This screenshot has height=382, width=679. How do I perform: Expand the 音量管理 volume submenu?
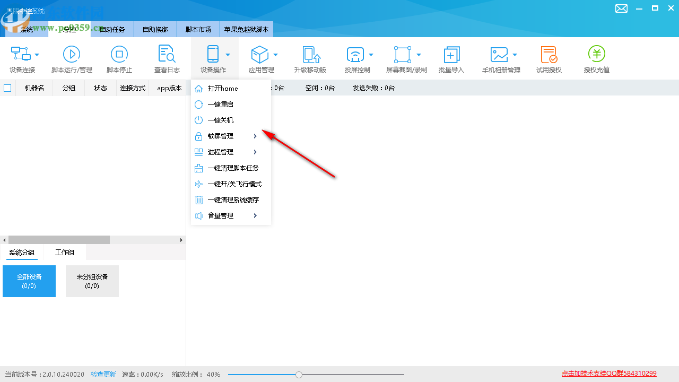pos(220,215)
